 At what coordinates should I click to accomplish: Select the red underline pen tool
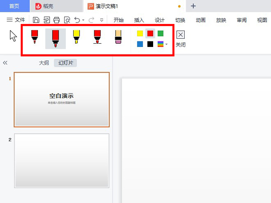point(97,37)
